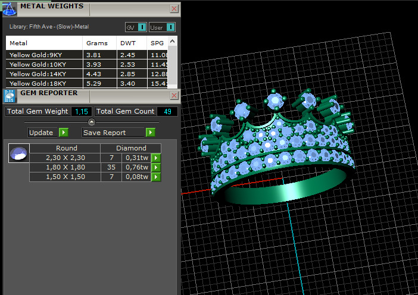Image resolution: width=418 pixels, height=295 pixels.
Task: Click the Total Gem Count label
Action: 125,111
